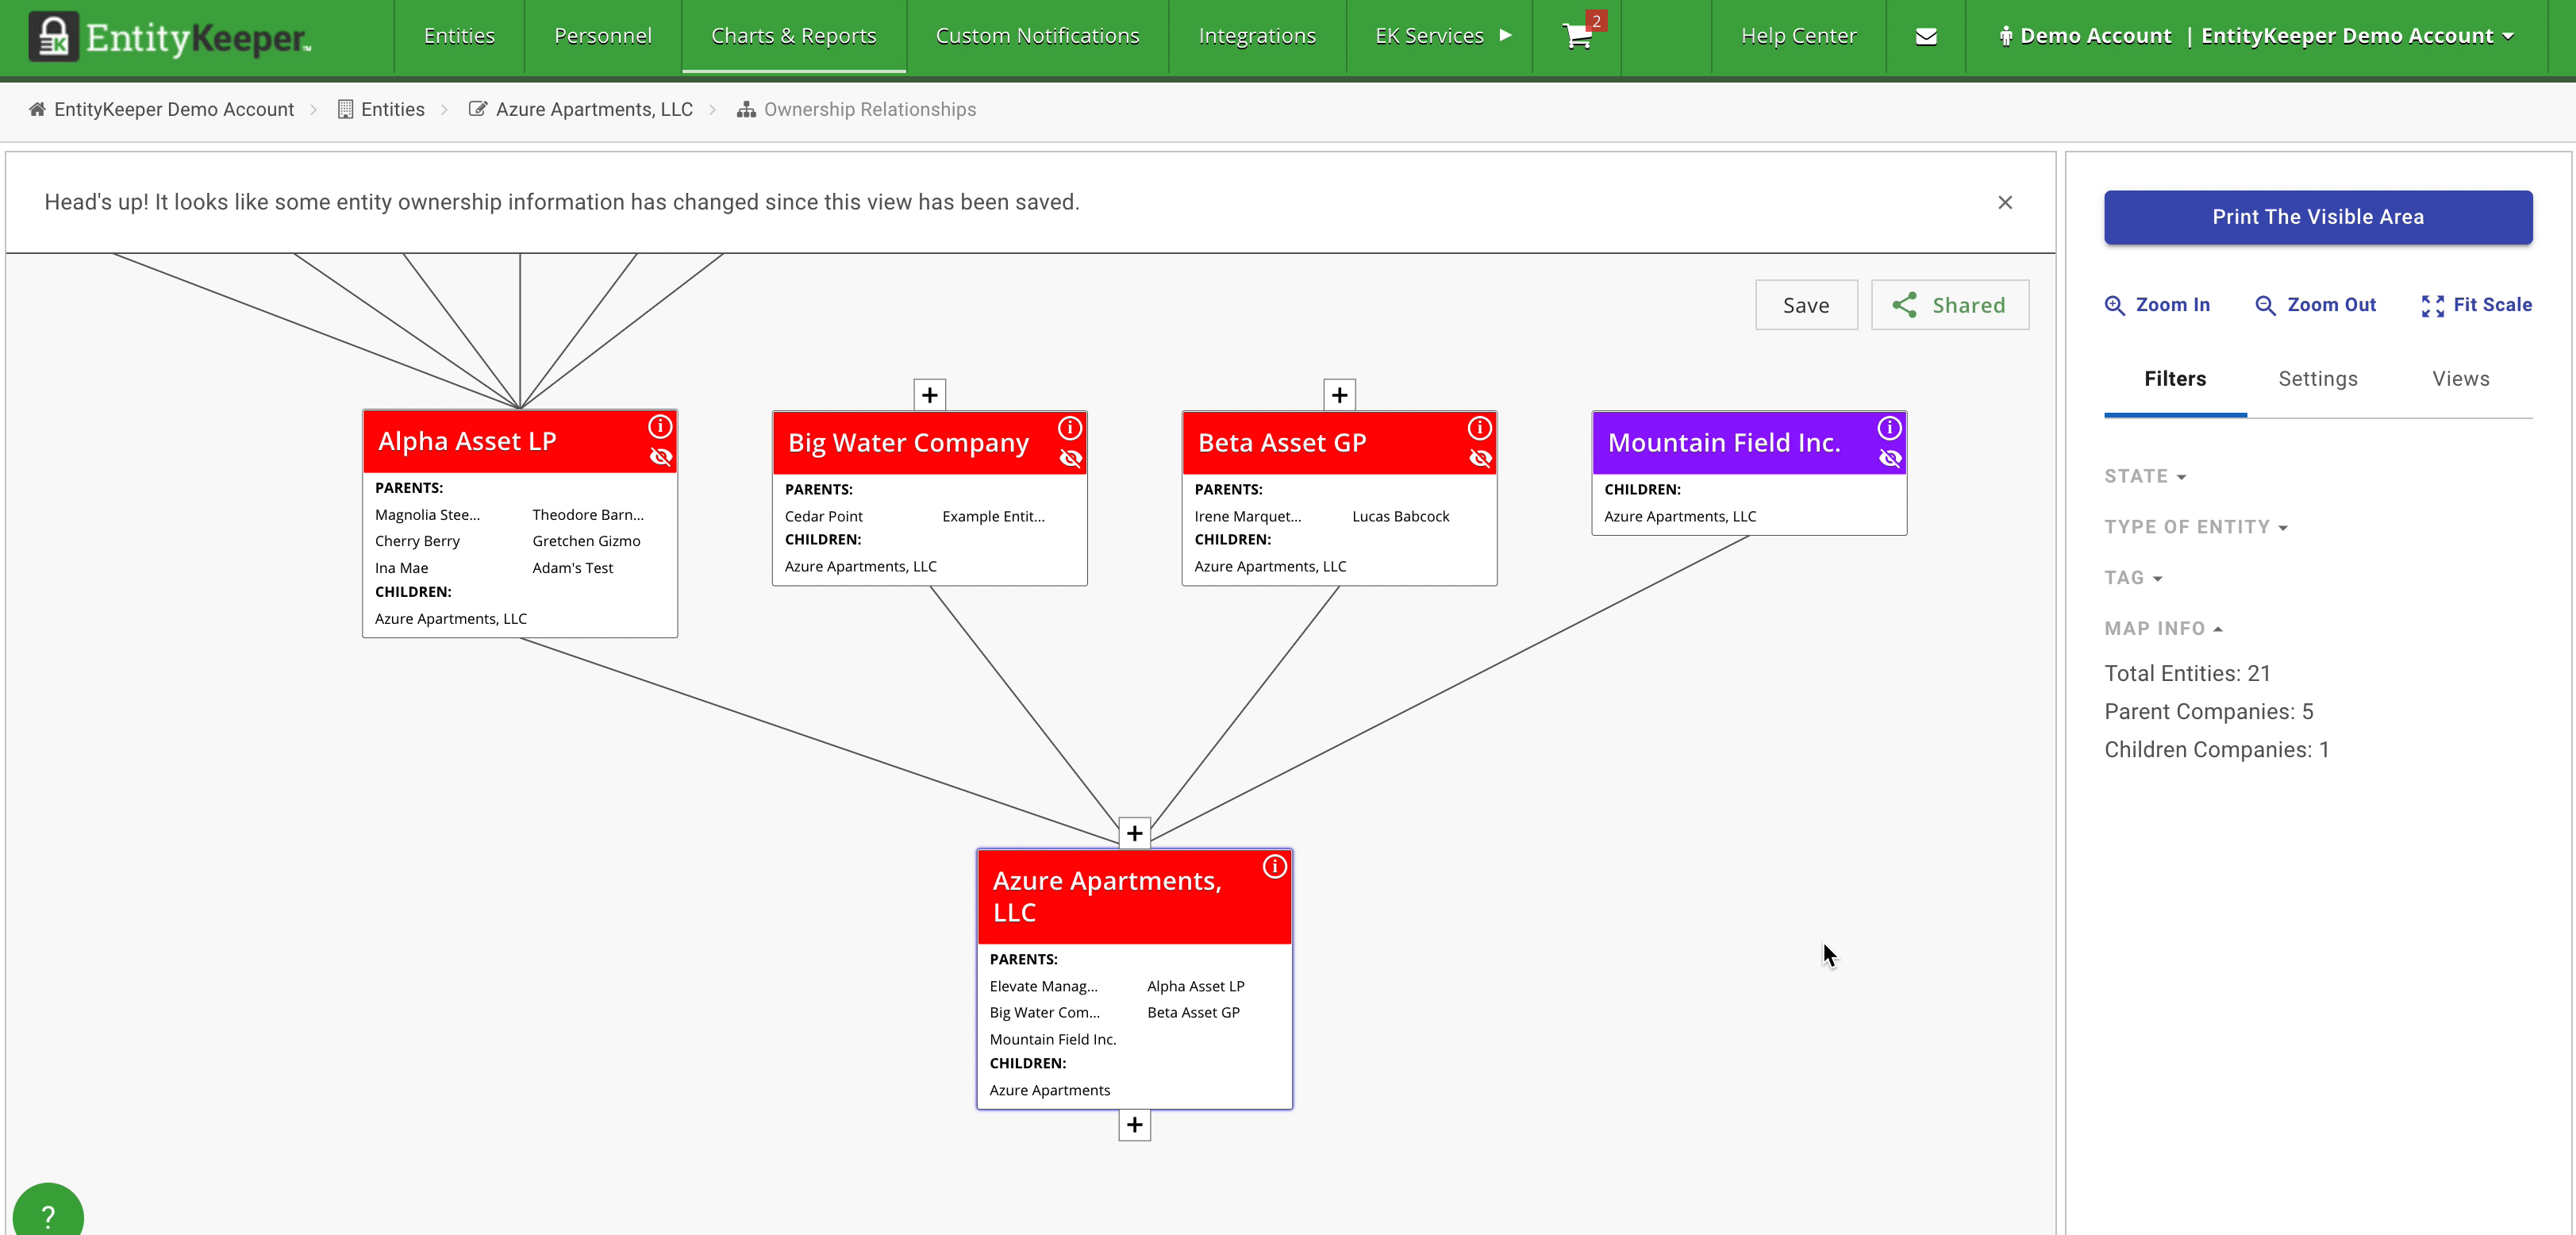Click parent 'Elevate Manag...' in Azure Apartments
The height and width of the screenshot is (1235, 2576).
point(1043,986)
